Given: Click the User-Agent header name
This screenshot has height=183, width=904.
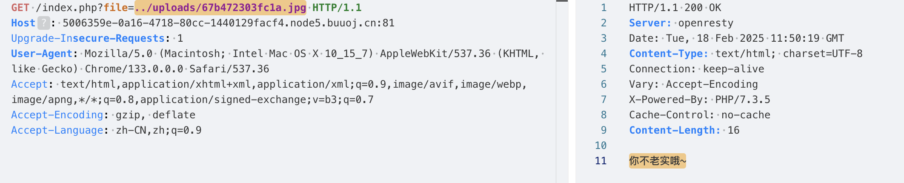Looking at the screenshot, I should (x=42, y=54).
